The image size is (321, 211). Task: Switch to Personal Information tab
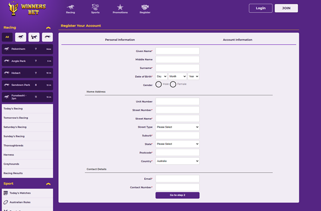(120, 40)
